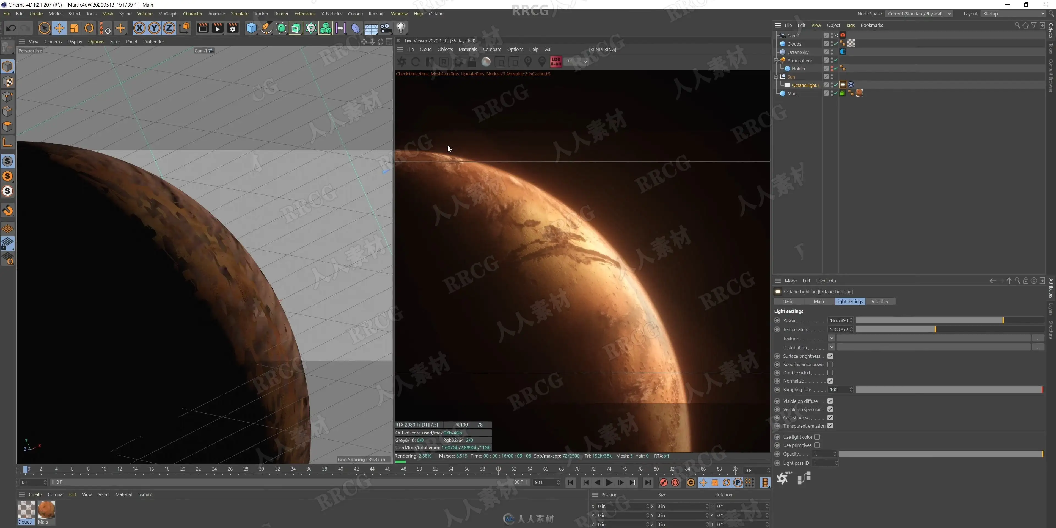Open the PT render kernel dropdown
1056x528 pixels.
pos(576,62)
